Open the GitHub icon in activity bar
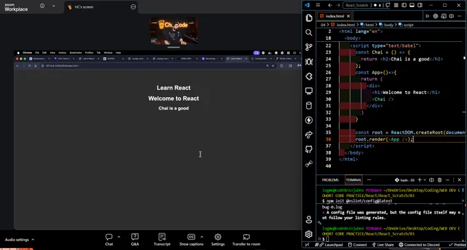This screenshot has width=467, height=250. click(309, 149)
